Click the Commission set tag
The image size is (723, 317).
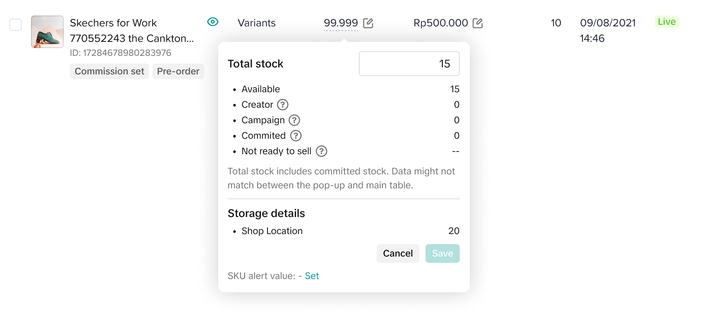[x=109, y=71]
